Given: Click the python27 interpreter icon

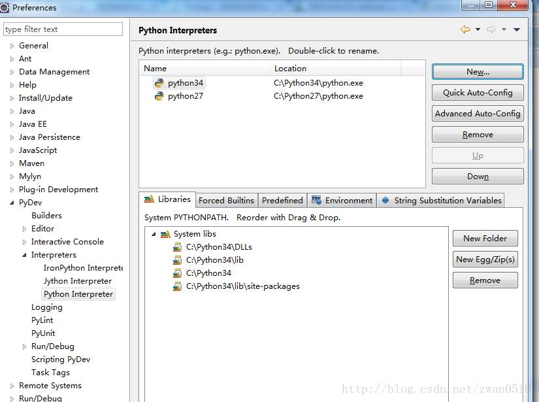Looking at the screenshot, I should click(159, 96).
